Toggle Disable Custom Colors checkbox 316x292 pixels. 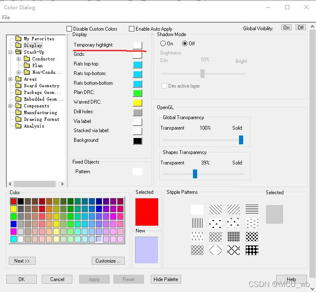coord(69,29)
